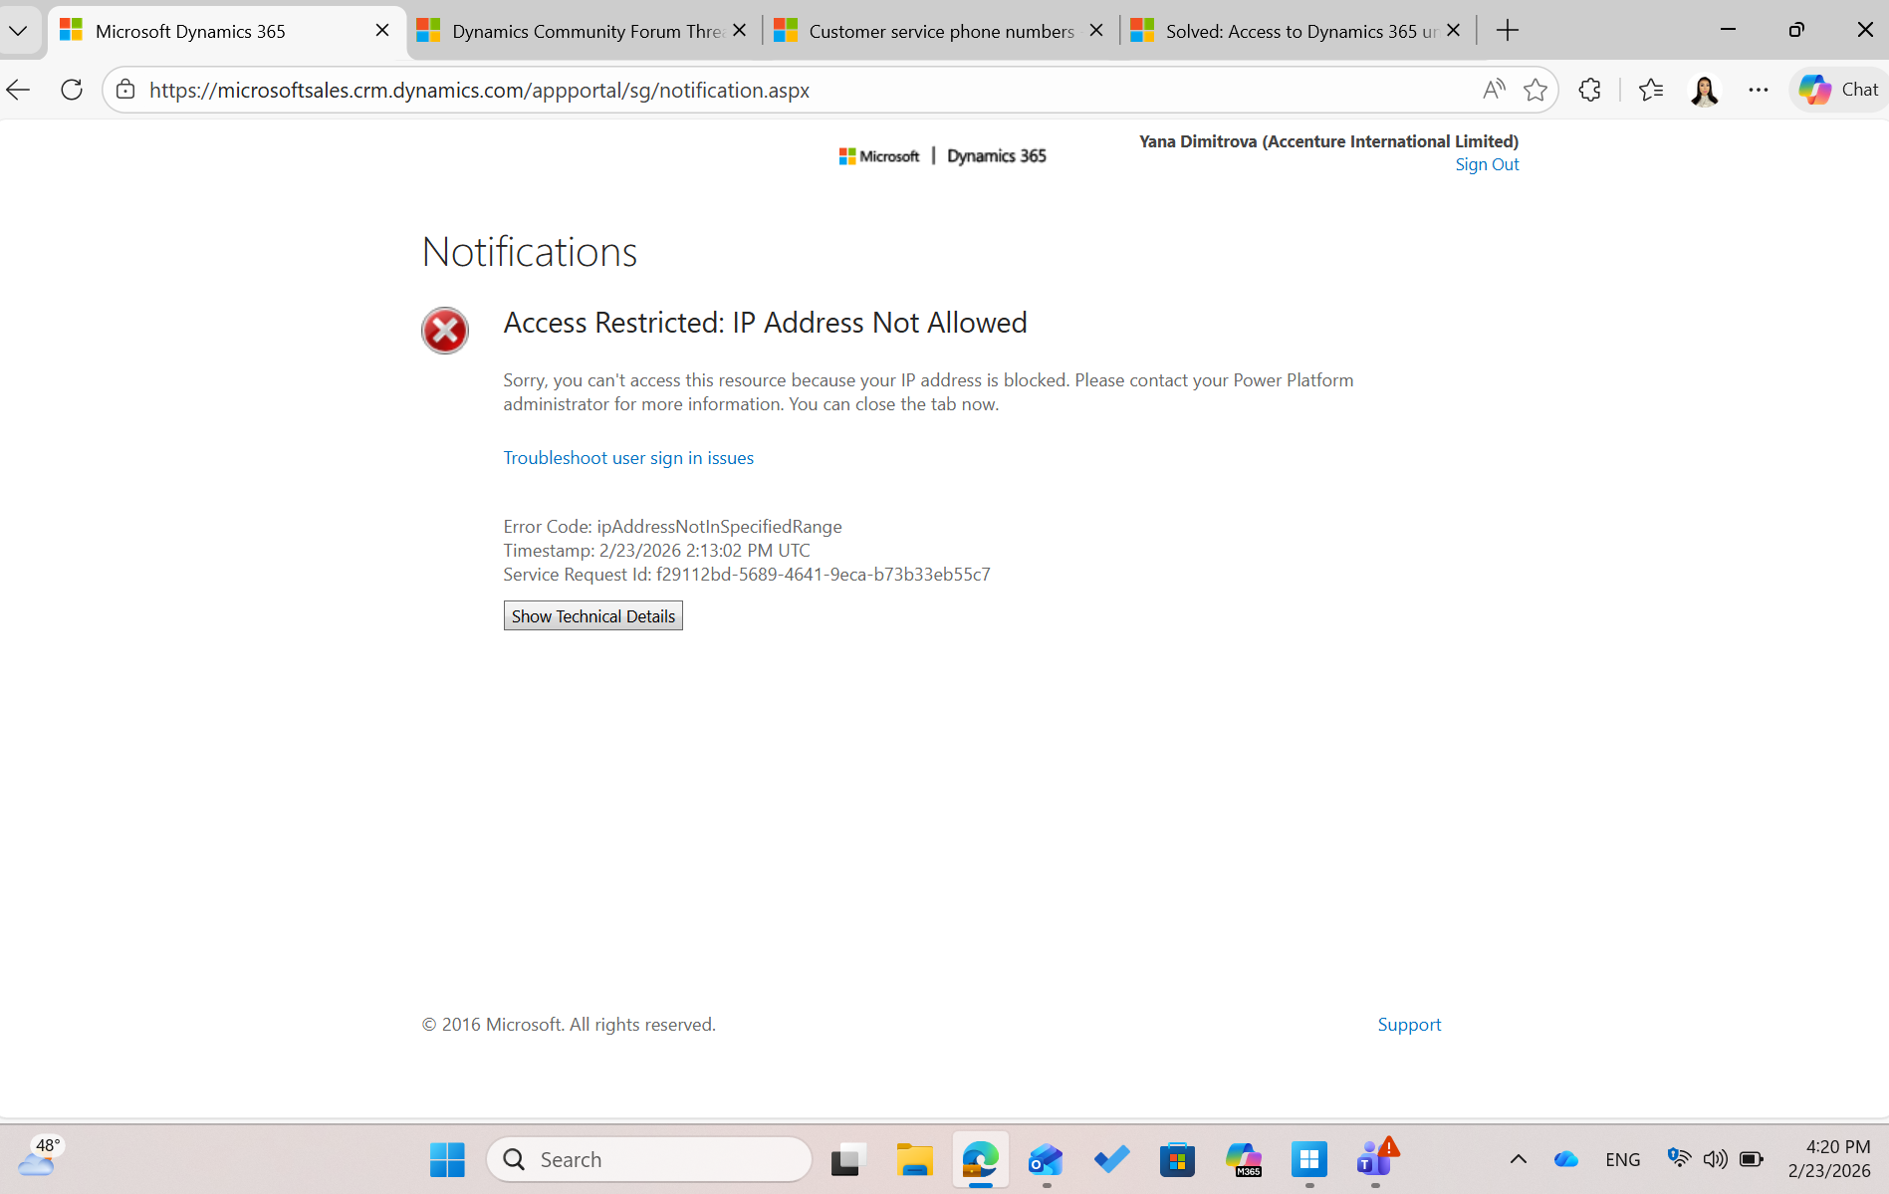Open Microsoft Teams from taskbar

[x=1376, y=1159]
